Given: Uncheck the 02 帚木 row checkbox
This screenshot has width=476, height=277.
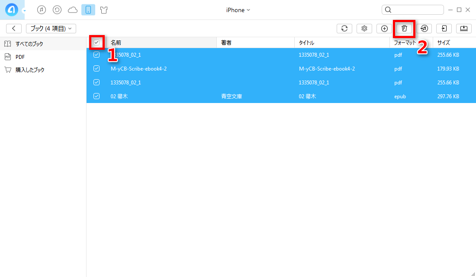Looking at the screenshot, I should tap(96, 96).
